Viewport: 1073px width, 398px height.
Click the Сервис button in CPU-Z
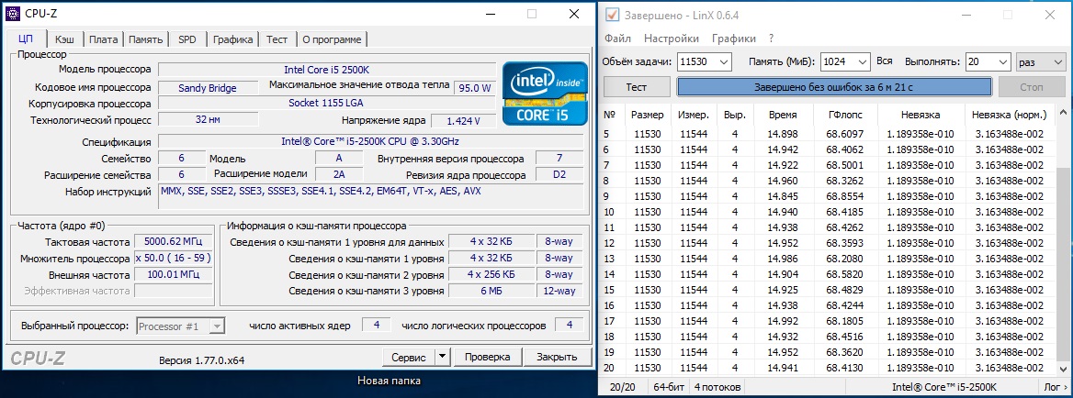tap(409, 357)
